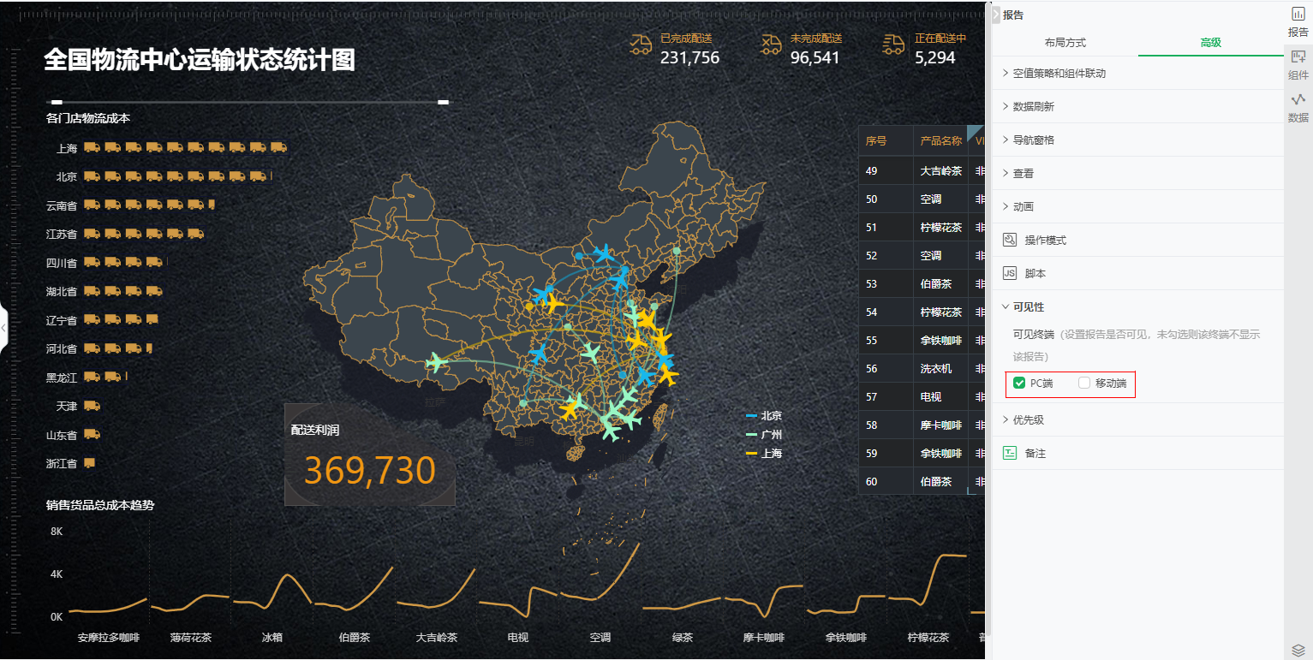The image size is (1313, 660).
Task: Expand the 空值策略和组件联动 section
Action: (x=1059, y=74)
